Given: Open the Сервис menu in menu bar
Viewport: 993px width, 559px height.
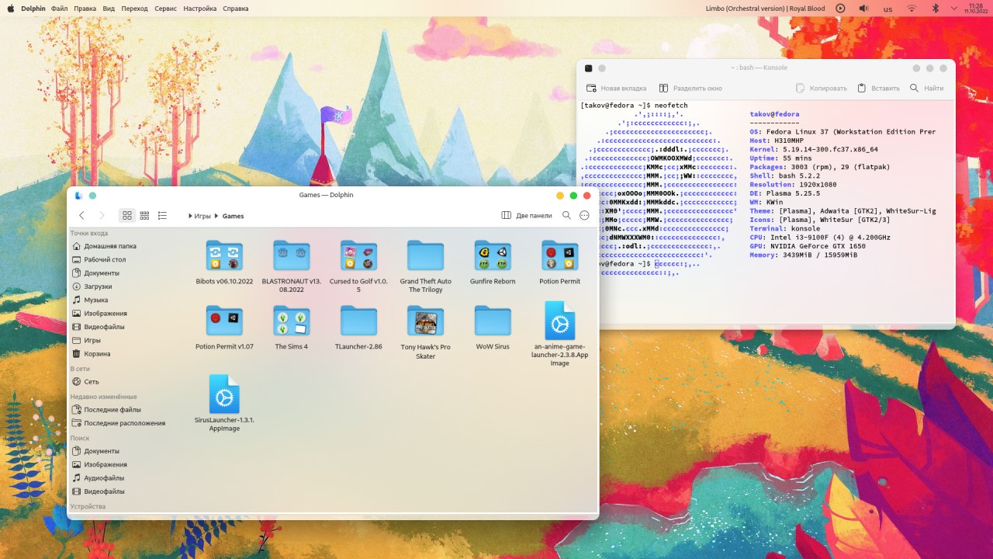Looking at the screenshot, I should pos(165,9).
